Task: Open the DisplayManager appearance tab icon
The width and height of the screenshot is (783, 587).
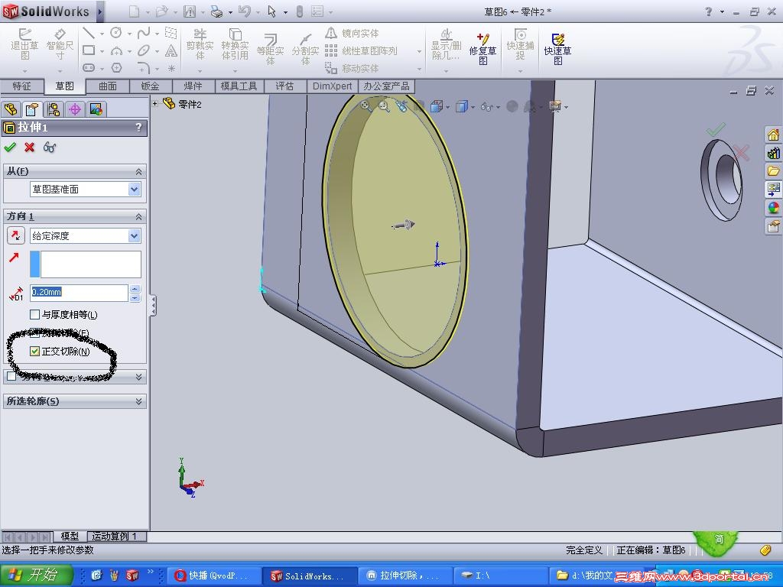Action: click(96, 109)
